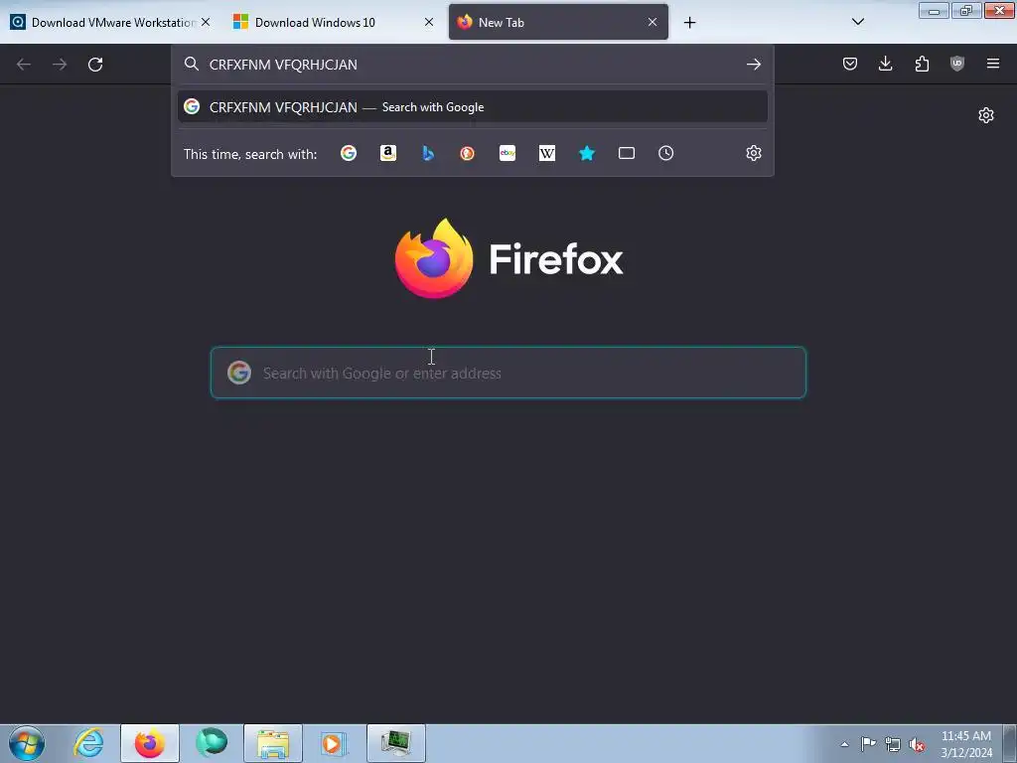This screenshot has height=763, width=1017.
Task: Click the muted volume tray icon
Action: [x=917, y=744]
